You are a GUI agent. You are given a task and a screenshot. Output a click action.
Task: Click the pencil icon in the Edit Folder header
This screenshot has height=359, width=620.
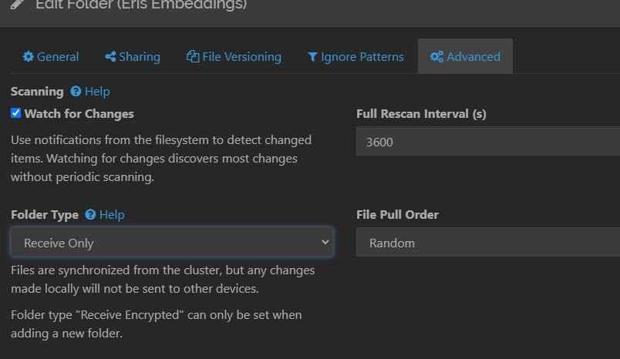pos(17,5)
